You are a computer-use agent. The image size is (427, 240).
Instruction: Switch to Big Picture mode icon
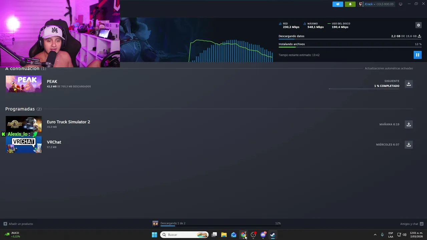[x=400, y=4]
